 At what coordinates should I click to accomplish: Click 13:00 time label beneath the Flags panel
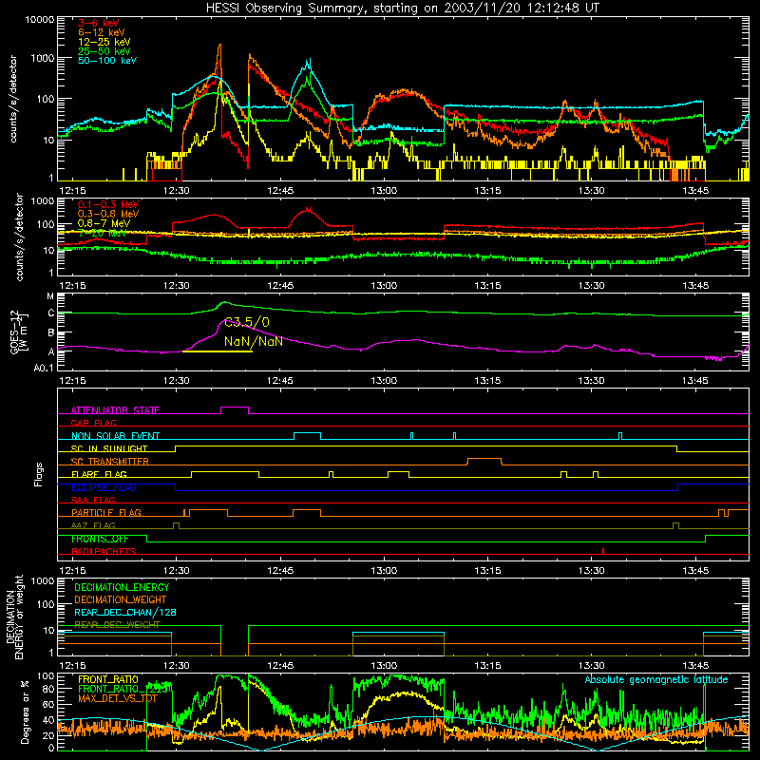click(x=384, y=571)
